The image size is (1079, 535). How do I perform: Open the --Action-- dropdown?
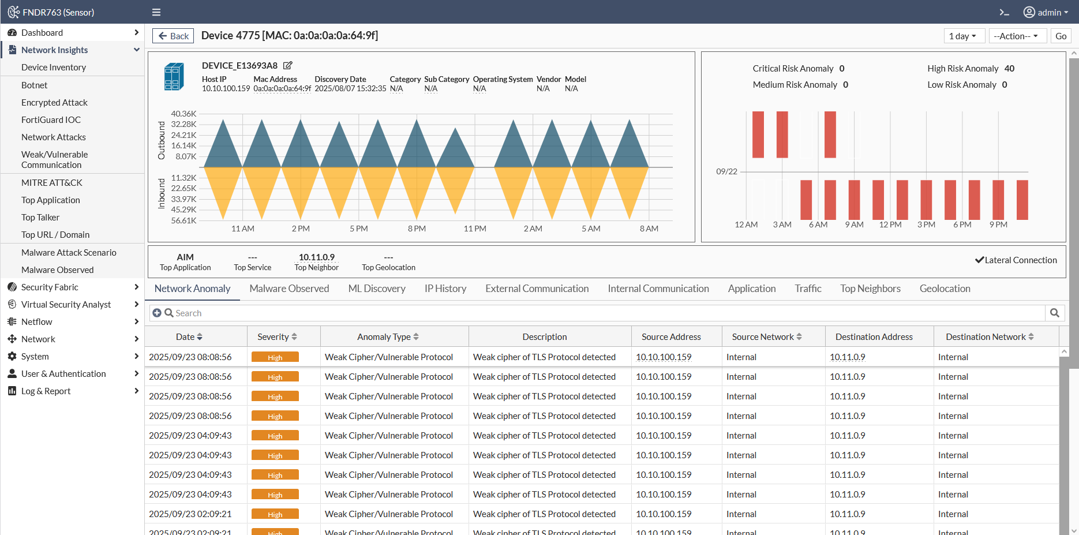click(x=1016, y=36)
